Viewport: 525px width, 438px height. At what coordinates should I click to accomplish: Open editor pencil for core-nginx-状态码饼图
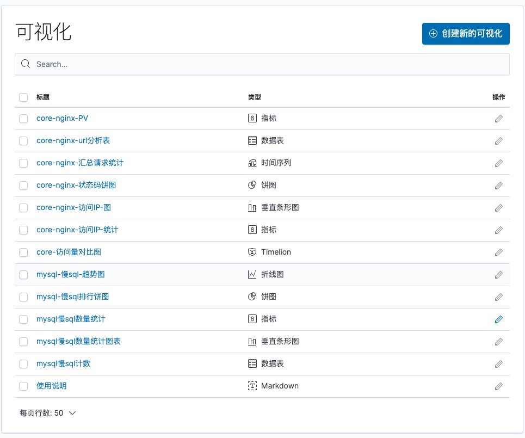(498, 186)
